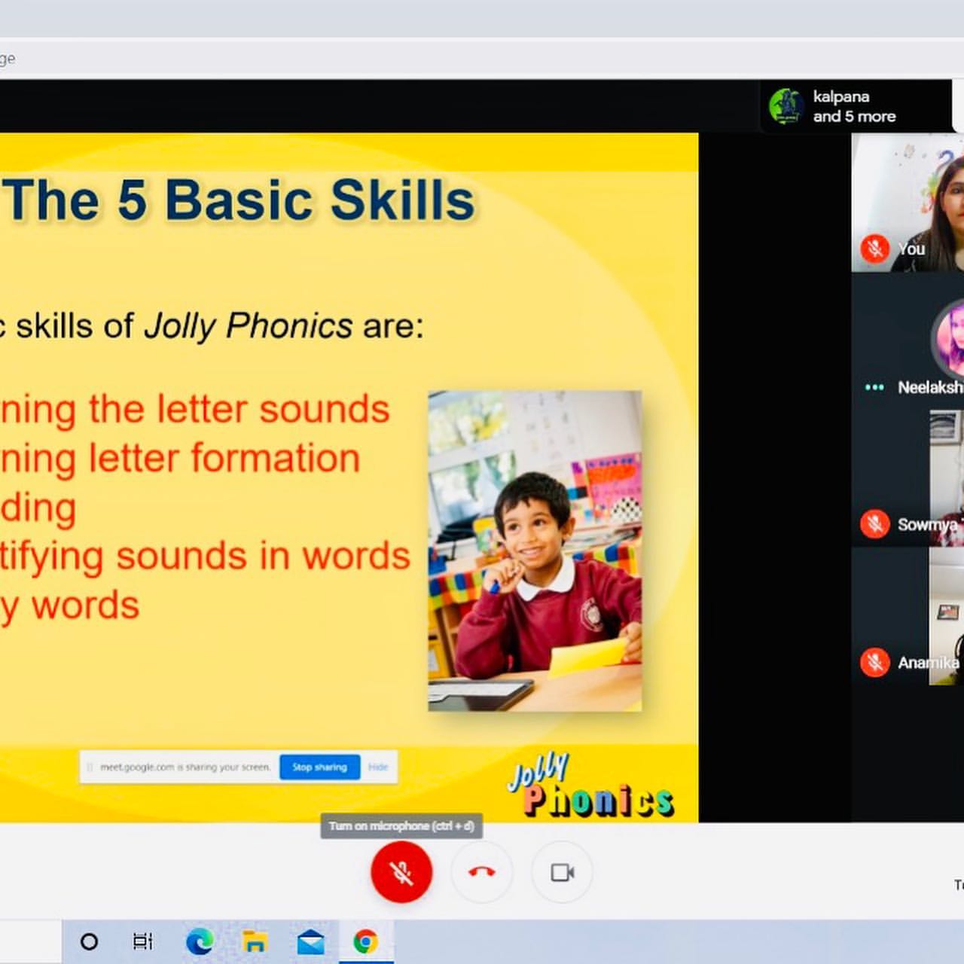Screen dimensions: 964x964
Task: Click the boy's photo on the slide
Action: point(535,551)
